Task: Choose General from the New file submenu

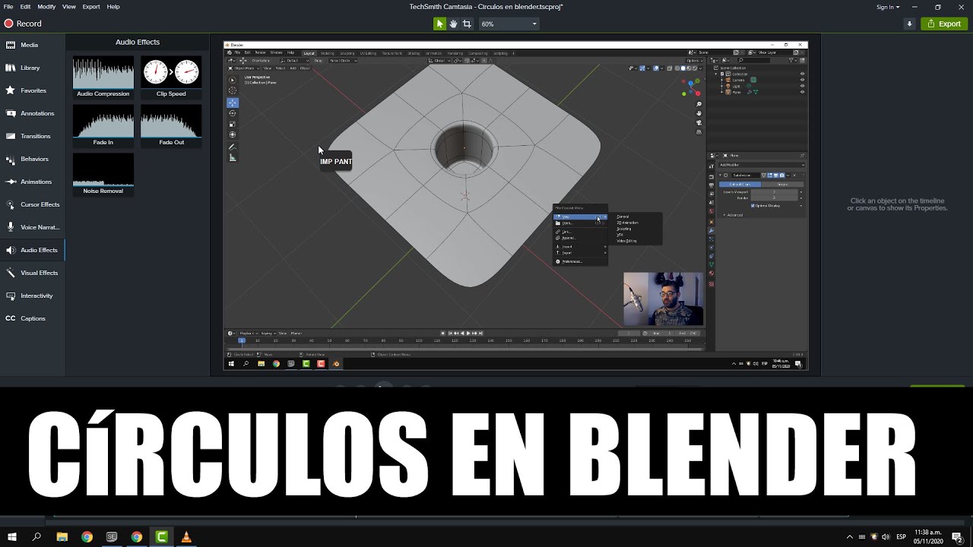Action: pos(623,217)
